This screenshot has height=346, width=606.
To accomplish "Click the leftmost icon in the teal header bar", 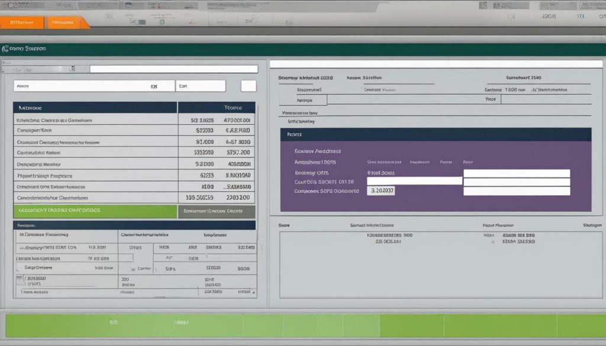I will tap(5, 48).
